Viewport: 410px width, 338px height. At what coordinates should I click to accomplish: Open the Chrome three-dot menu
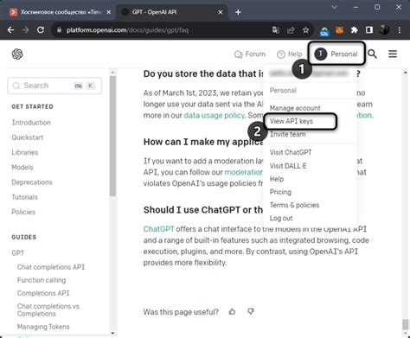pyautogui.click(x=400, y=30)
